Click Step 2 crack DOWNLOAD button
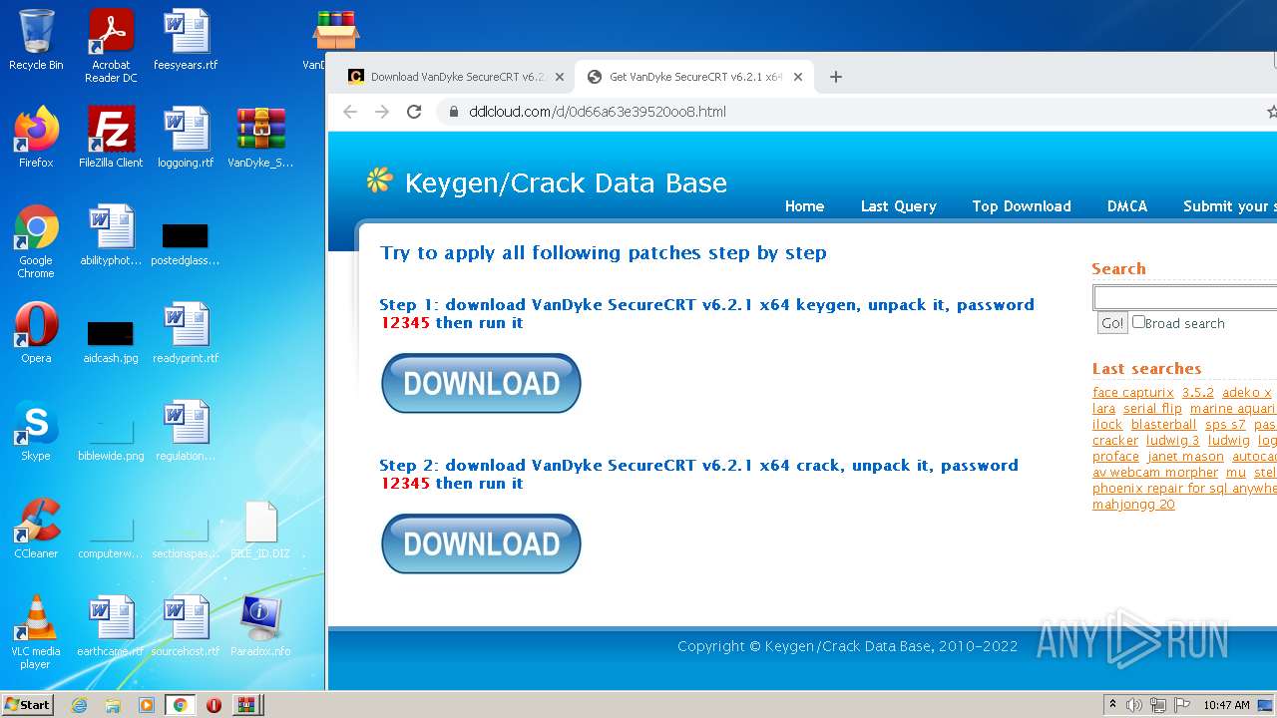 [x=481, y=543]
